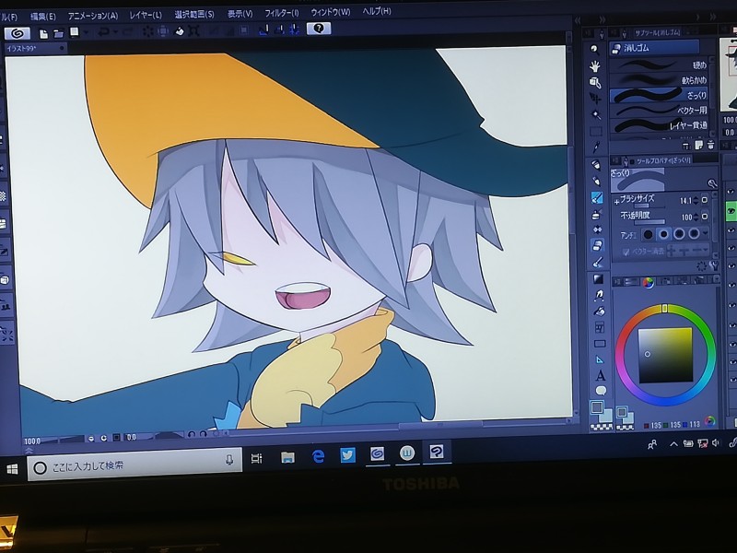Select ベクター用 eraser sub tool
The height and width of the screenshot is (553, 737).
660,111
